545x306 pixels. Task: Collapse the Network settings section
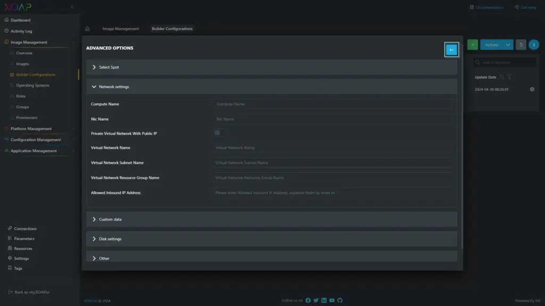[271, 87]
